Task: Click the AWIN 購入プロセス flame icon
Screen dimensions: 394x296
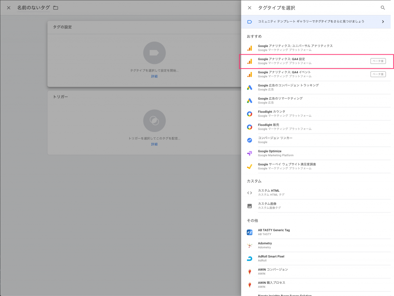Action: coord(249,285)
